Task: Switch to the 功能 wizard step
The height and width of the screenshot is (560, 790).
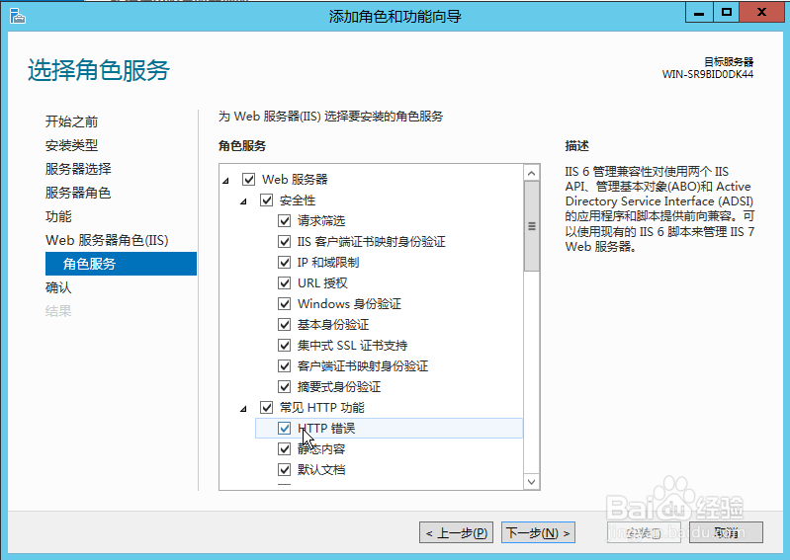Action: pos(58,216)
